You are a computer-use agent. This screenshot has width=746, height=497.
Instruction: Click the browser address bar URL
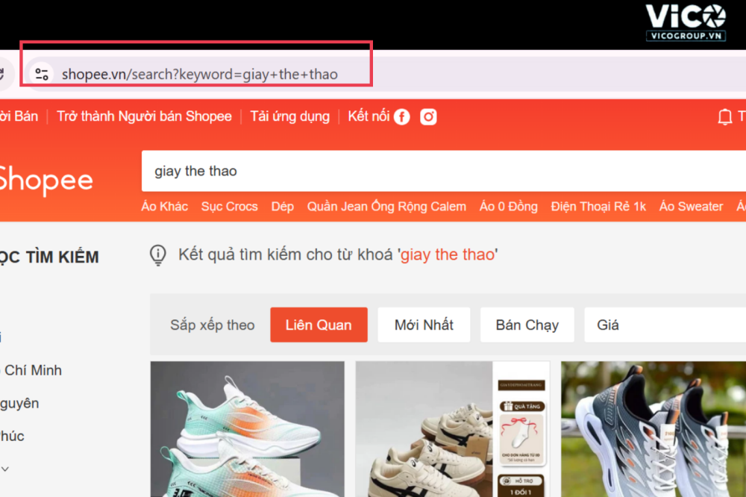tap(200, 74)
